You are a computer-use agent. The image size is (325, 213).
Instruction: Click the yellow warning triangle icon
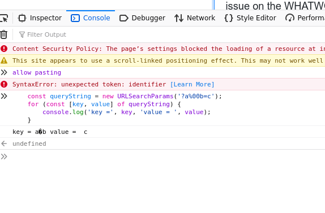click(x=4, y=60)
